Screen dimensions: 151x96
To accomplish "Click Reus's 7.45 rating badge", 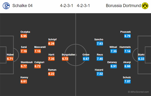I will pyautogui.click(x=100, y=59).
